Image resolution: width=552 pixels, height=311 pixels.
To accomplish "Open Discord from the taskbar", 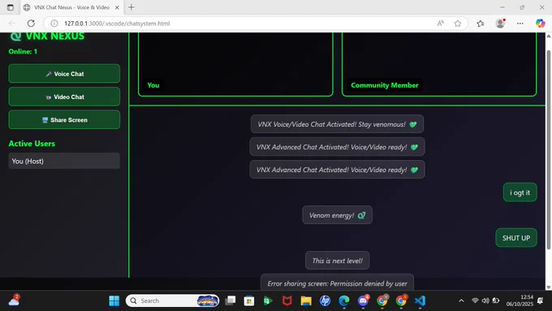I will (x=363, y=300).
